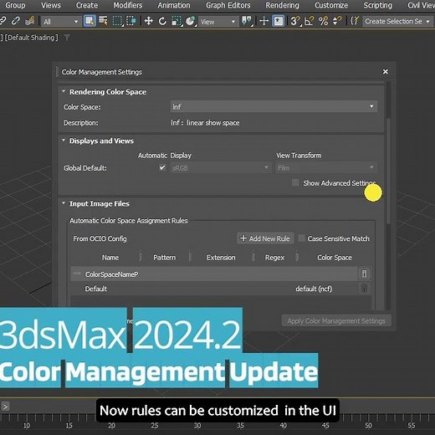Toggle Keyboard Shortcut Override icon
This screenshot has height=435, width=435.
point(278,21)
